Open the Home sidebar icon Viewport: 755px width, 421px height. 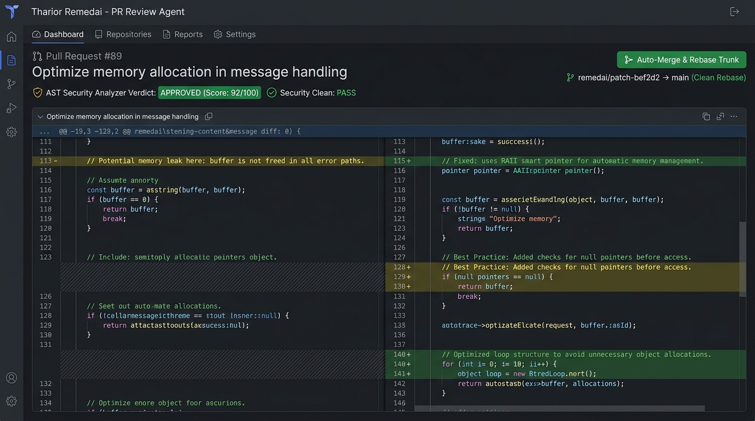click(x=12, y=37)
